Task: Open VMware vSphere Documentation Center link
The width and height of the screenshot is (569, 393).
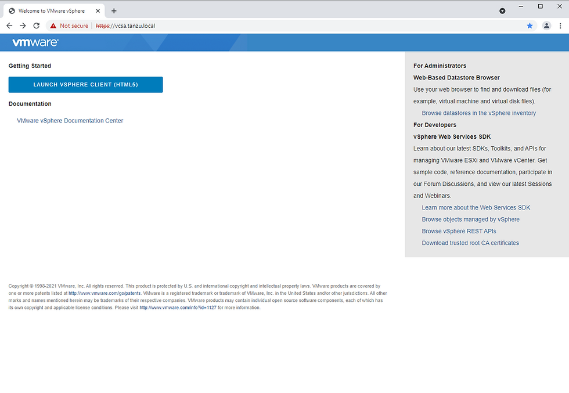Action: pyautogui.click(x=70, y=121)
